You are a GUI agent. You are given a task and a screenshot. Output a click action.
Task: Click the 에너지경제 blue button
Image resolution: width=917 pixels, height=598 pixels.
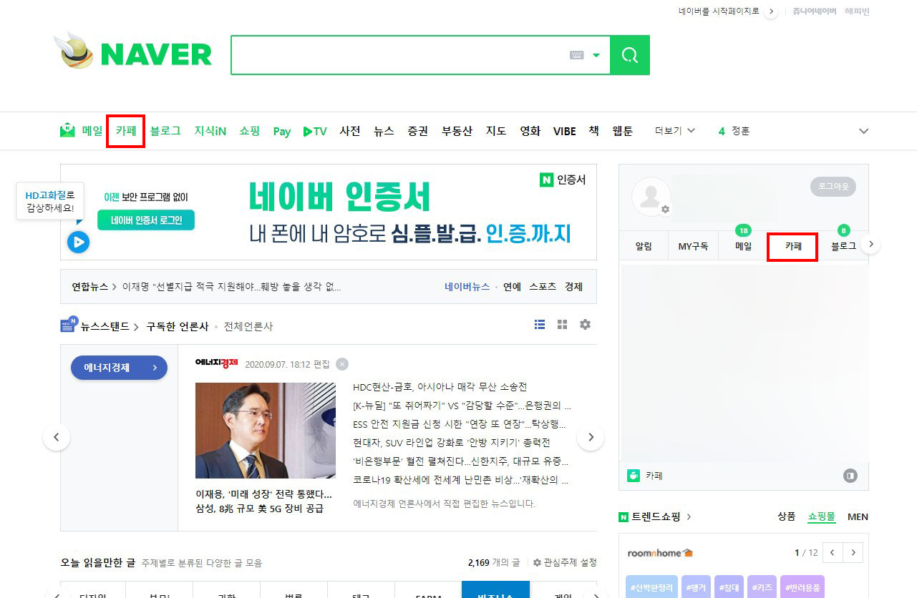point(119,368)
